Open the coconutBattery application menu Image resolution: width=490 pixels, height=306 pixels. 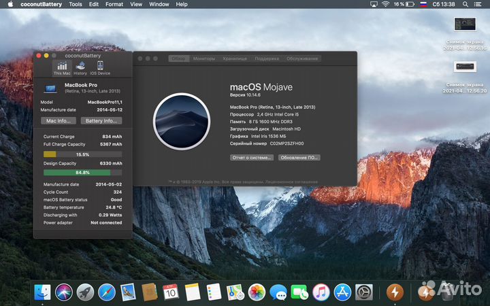[41, 4]
